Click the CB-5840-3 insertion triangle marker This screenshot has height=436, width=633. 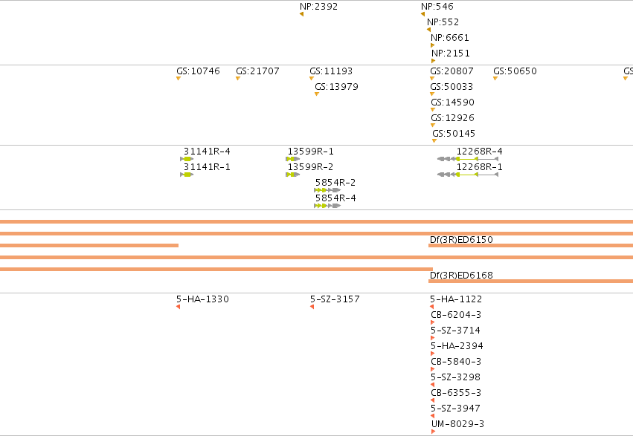point(433,369)
